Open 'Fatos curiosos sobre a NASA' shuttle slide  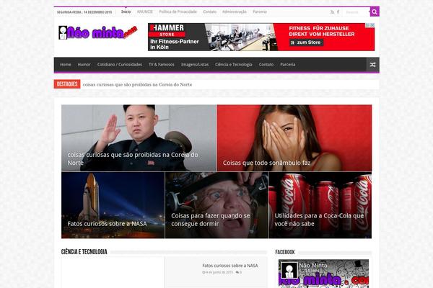113,205
